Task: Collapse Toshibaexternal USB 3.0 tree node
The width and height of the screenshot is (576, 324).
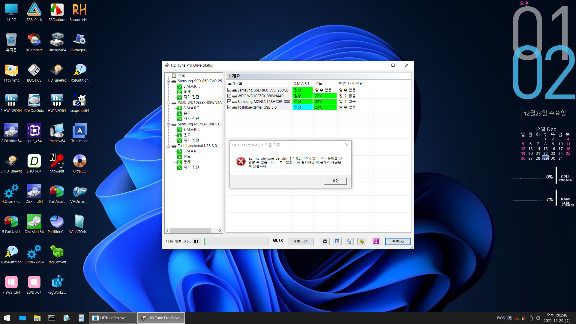Action: (x=169, y=146)
